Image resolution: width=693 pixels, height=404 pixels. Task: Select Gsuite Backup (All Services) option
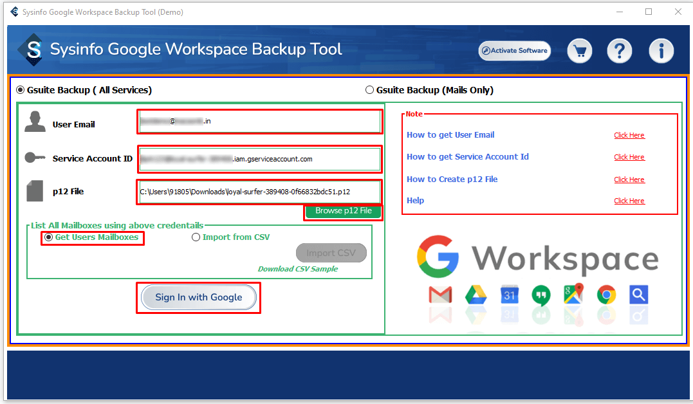[x=84, y=90]
